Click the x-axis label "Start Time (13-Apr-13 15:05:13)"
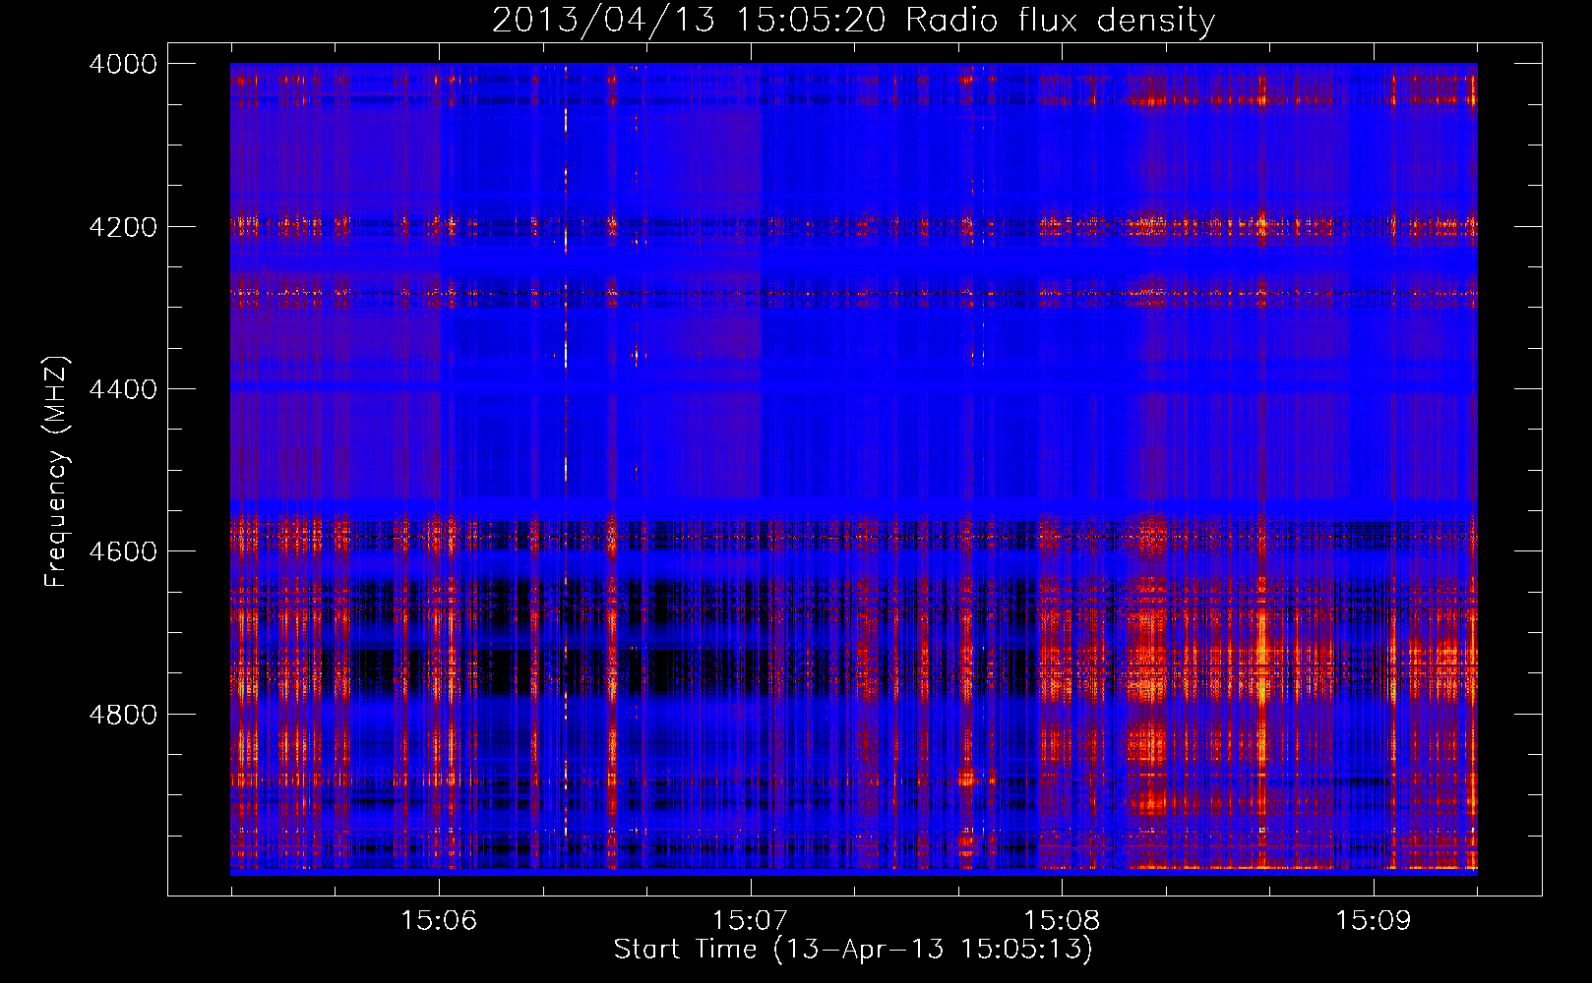Image resolution: width=1592 pixels, height=983 pixels. click(x=853, y=950)
